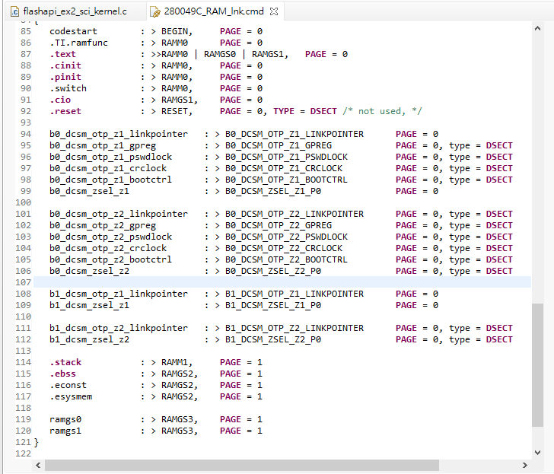Click the cmd file icon on second tab
This screenshot has height=474, width=554.
click(155, 11)
